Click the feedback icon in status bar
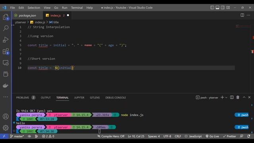 (x=242, y=136)
